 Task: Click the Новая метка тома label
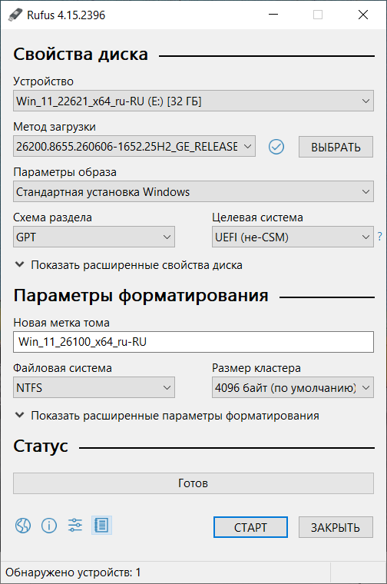[x=61, y=323]
